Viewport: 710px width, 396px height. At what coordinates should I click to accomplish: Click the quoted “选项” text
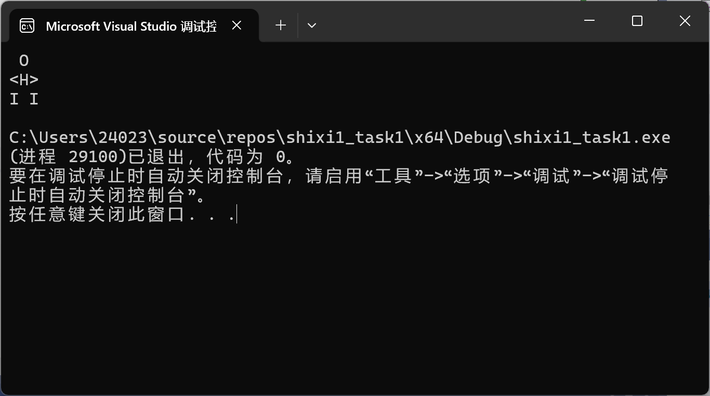pos(472,176)
